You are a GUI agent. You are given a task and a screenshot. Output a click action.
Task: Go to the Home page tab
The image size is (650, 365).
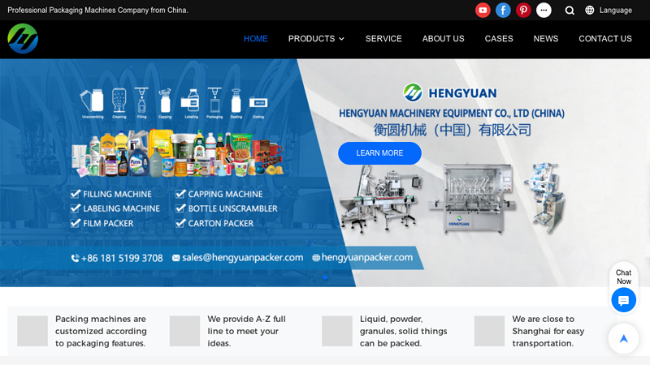click(255, 38)
